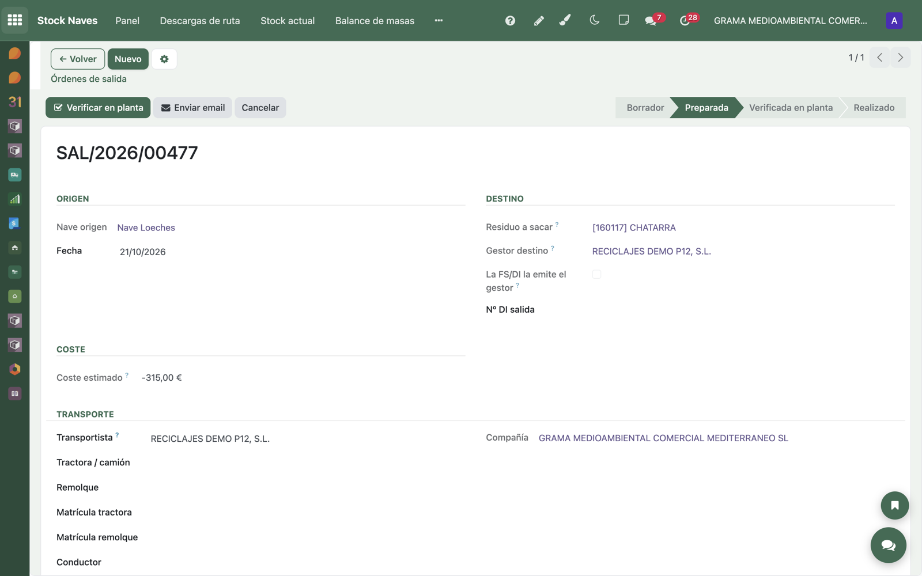Open the house app icon in sidebar

click(x=15, y=248)
